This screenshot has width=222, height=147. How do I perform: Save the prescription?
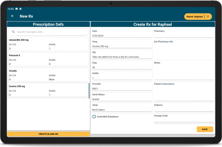[x=205, y=129]
